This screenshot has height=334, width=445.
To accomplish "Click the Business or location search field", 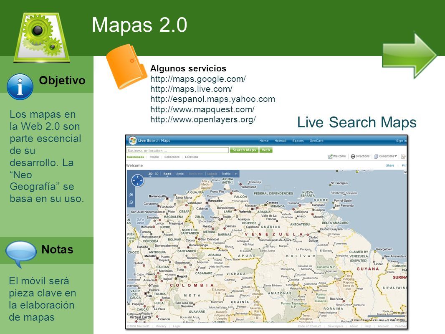I will (x=178, y=150).
